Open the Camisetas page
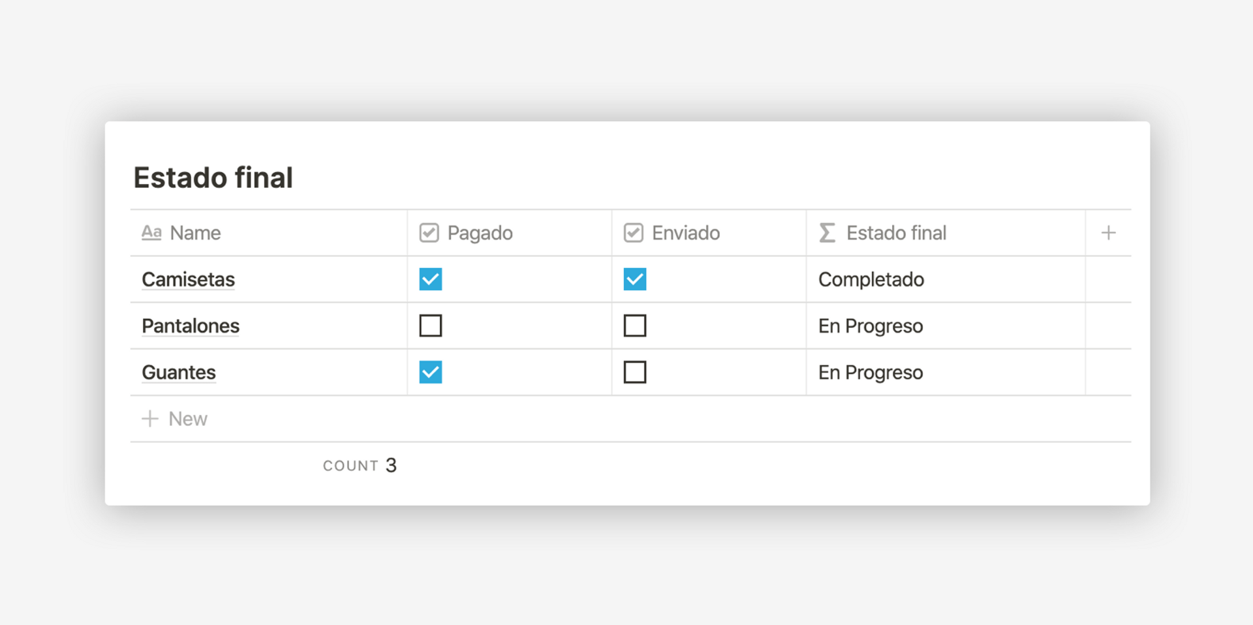 click(x=188, y=279)
